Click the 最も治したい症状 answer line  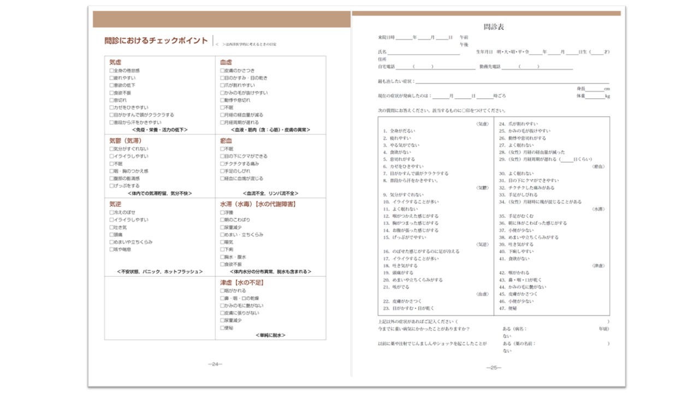[x=513, y=81]
